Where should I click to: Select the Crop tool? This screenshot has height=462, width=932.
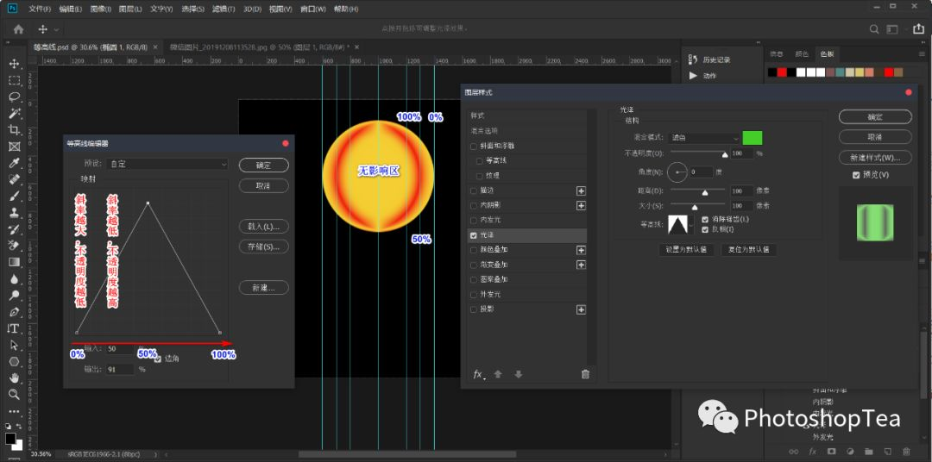point(15,129)
